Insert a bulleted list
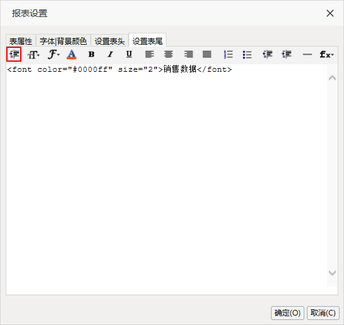 (x=247, y=55)
